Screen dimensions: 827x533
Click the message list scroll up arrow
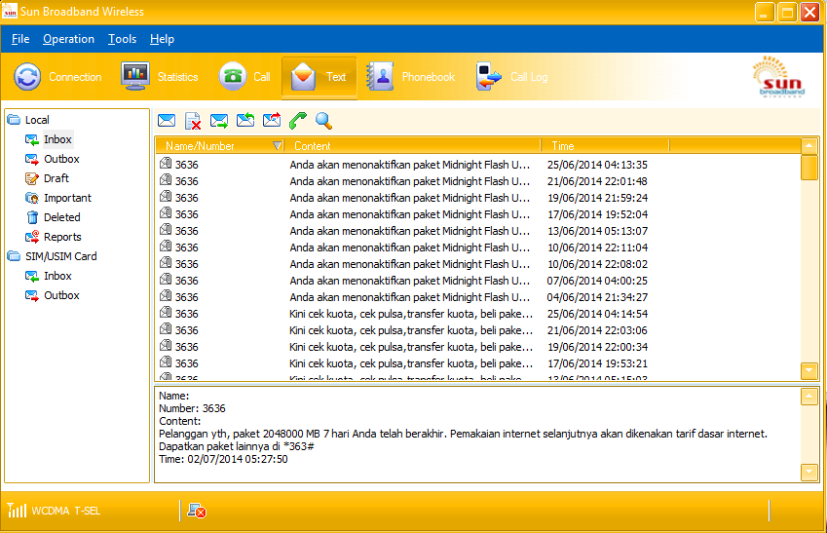pyautogui.click(x=809, y=145)
